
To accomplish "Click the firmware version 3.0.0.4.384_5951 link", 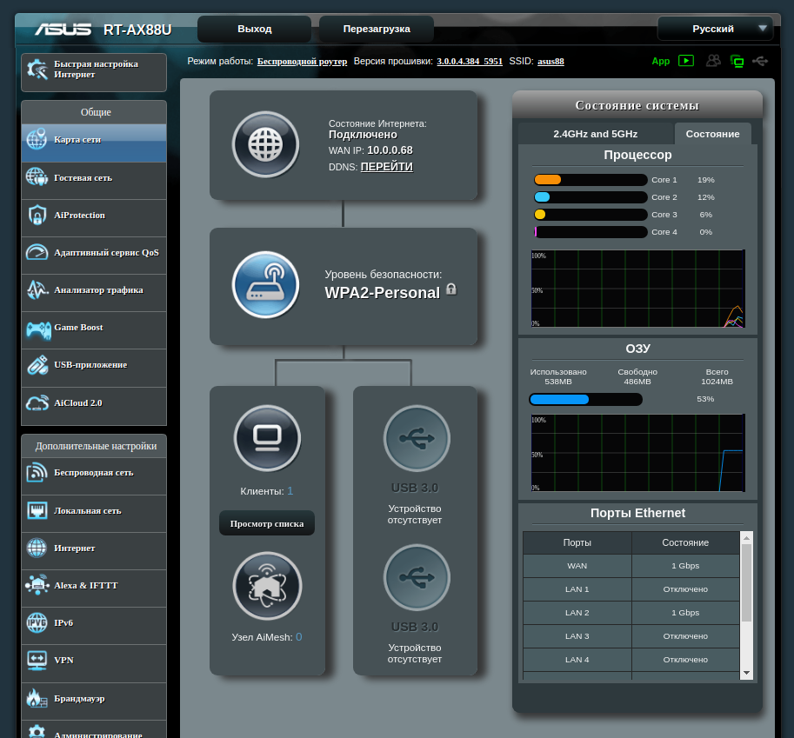I will 470,62.
